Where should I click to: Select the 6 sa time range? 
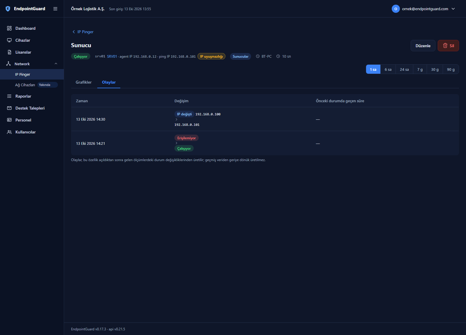tap(388, 69)
